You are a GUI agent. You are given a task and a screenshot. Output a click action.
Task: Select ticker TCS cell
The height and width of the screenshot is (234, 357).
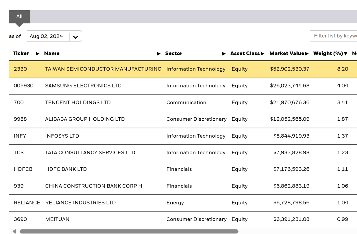(19, 152)
